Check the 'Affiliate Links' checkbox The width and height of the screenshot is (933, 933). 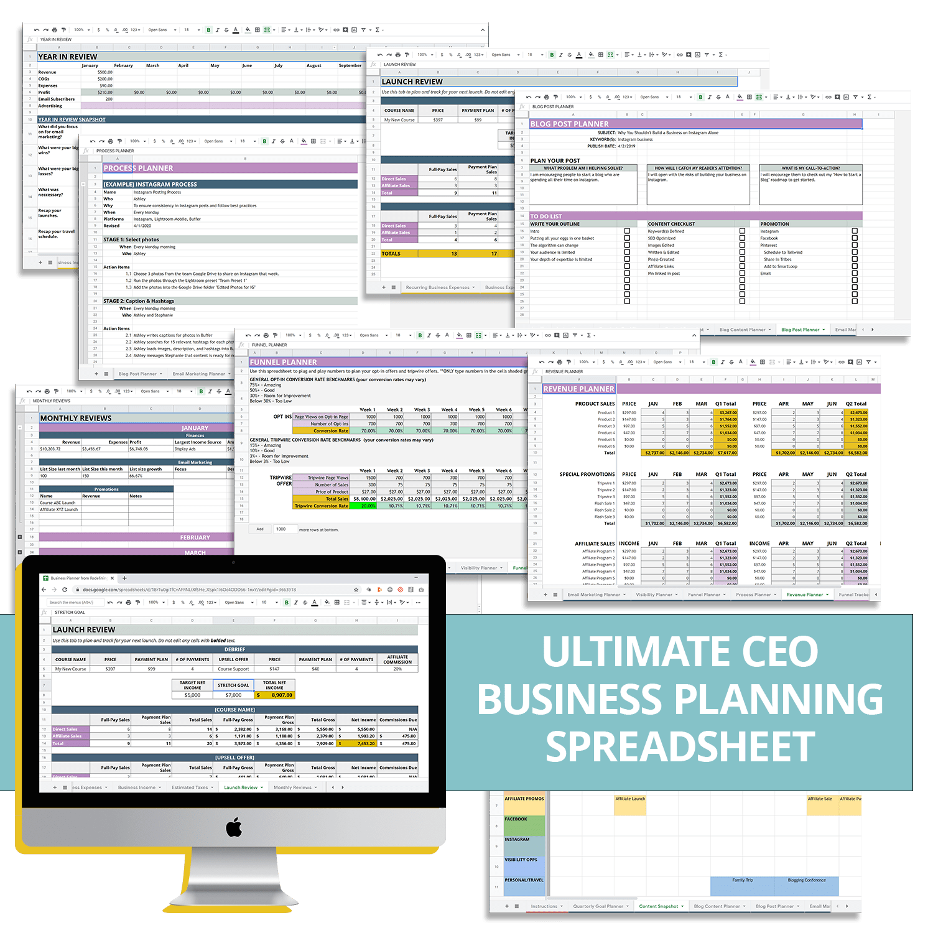[742, 266]
